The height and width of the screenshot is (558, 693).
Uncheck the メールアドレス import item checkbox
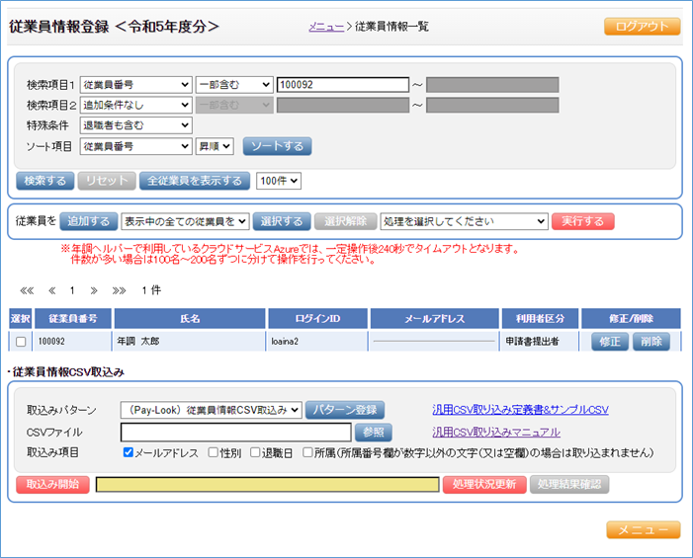click(129, 452)
